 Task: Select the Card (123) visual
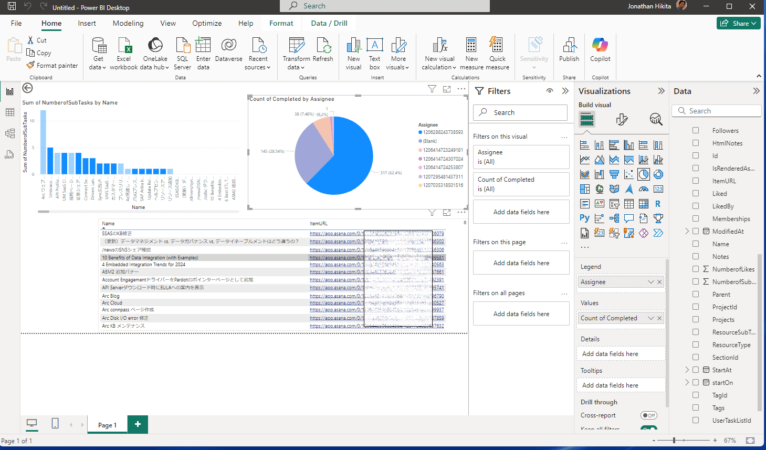(658, 189)
